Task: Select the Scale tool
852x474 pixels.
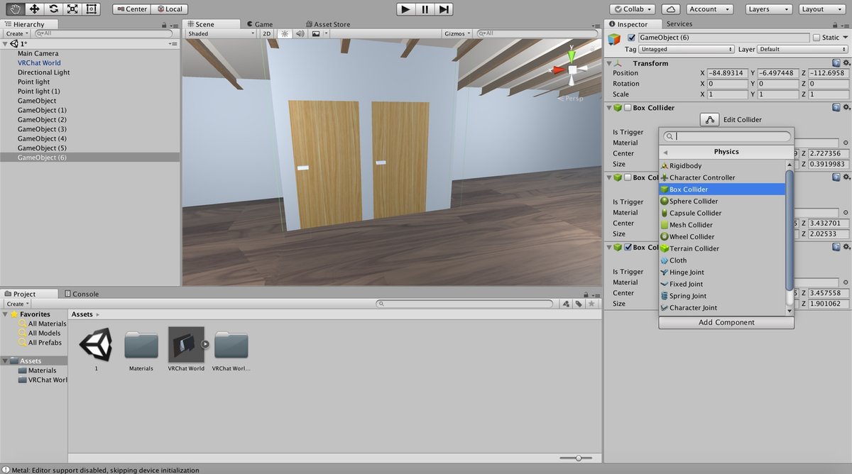Action: [72, 9]
